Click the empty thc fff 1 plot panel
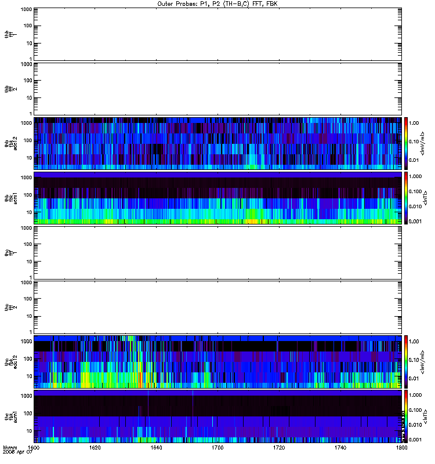This screenshot has width=435, height=464. (217, 253)
